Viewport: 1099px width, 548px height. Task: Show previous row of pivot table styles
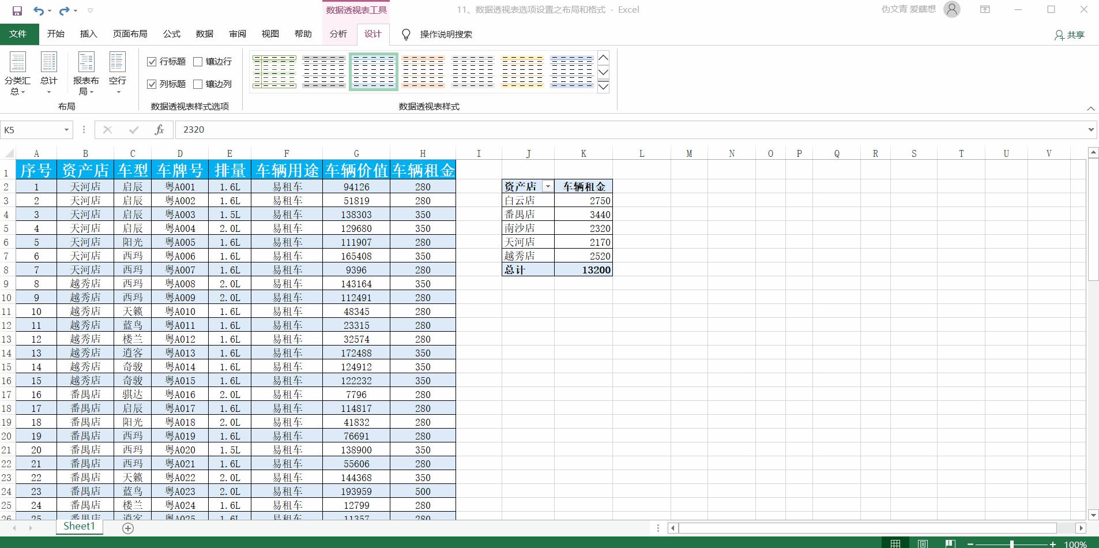pyautogui.click(x=604, y=58)
